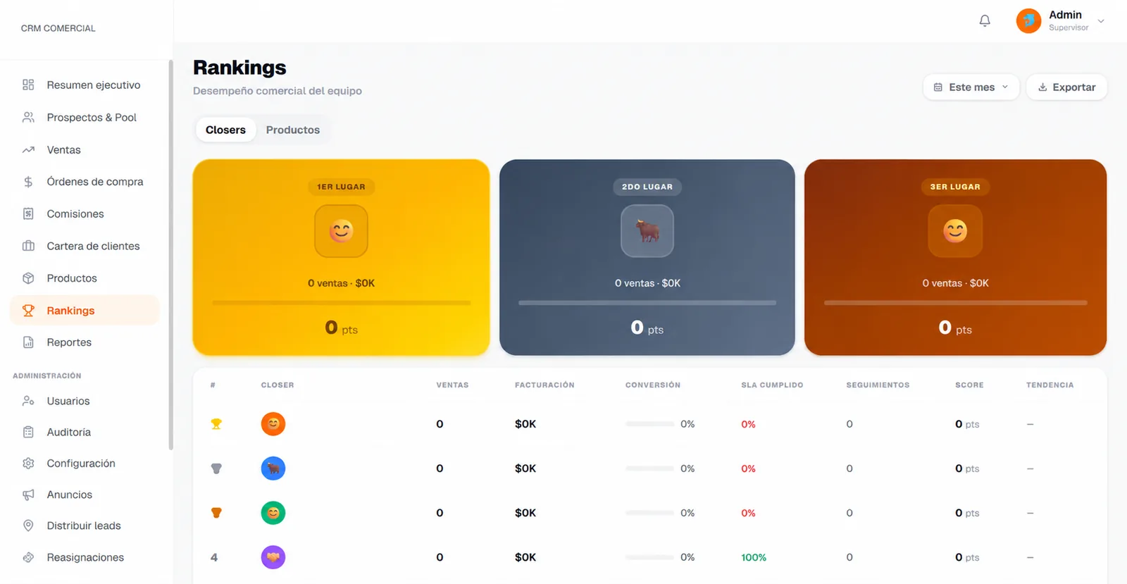
Task: Click the Comisiones sidebar icon
Action: pos(28,213)
